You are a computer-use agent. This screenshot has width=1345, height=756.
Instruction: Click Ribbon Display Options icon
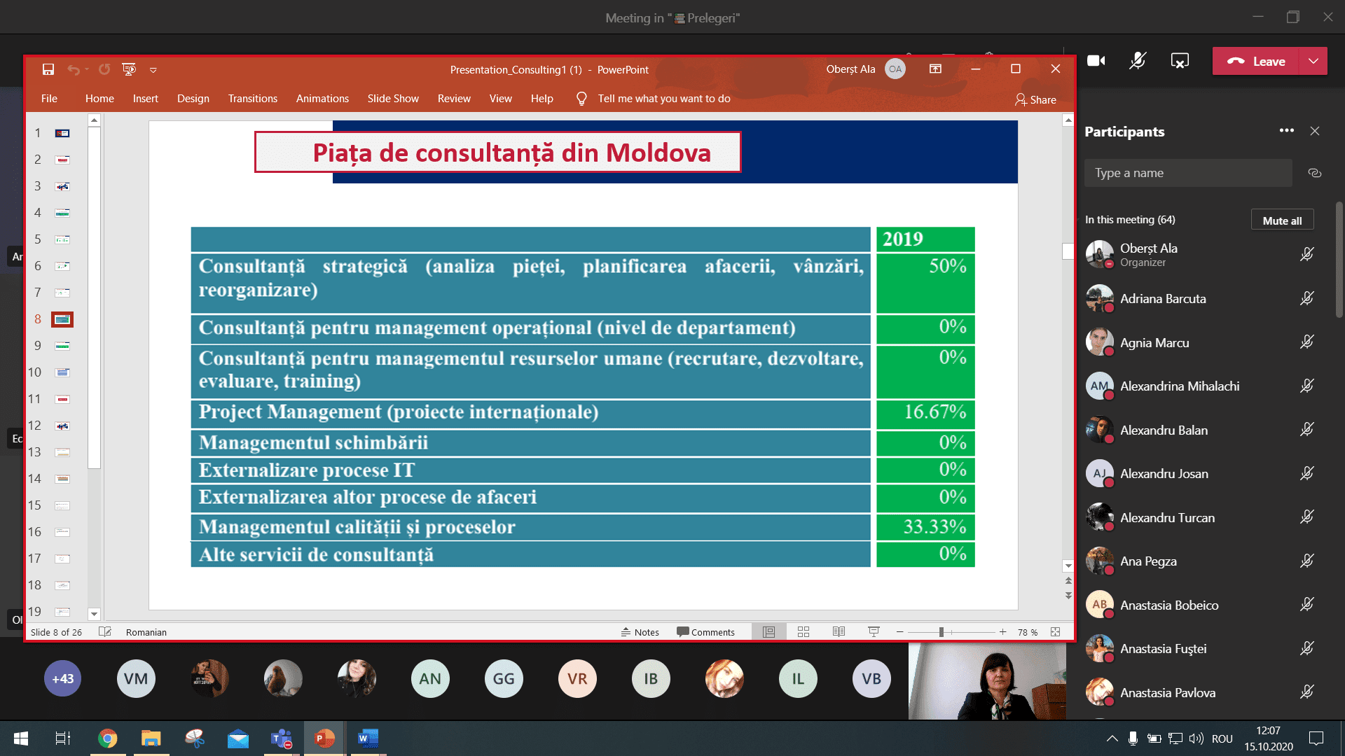935,69
